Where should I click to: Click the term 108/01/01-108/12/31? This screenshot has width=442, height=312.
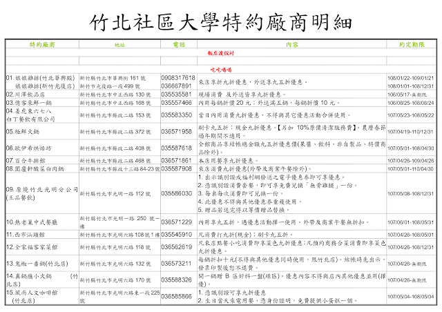click(x=411, y=86)
